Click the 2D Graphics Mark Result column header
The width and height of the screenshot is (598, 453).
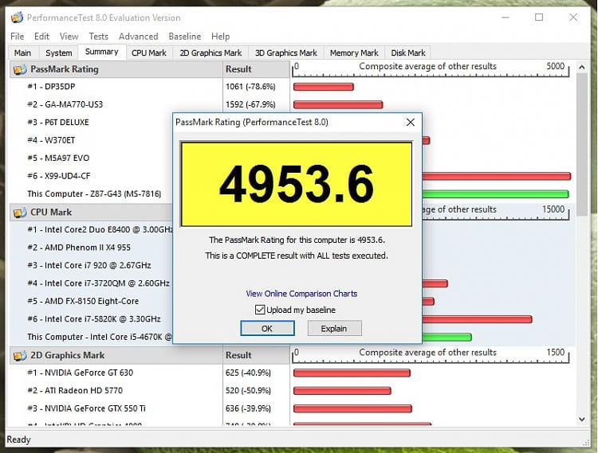tap(256, 356)
